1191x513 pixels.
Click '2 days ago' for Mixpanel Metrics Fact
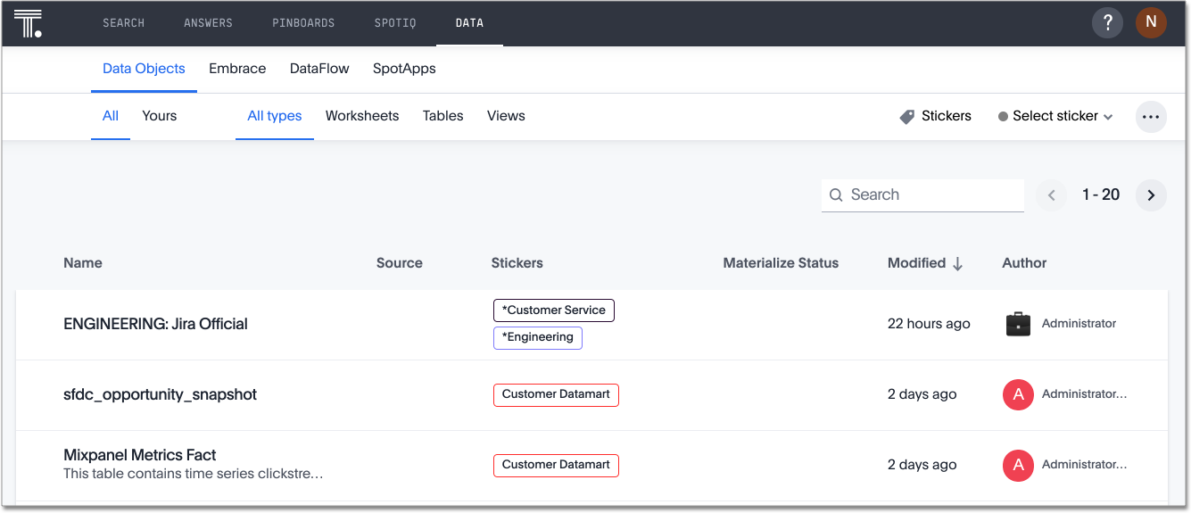point(922,465)
